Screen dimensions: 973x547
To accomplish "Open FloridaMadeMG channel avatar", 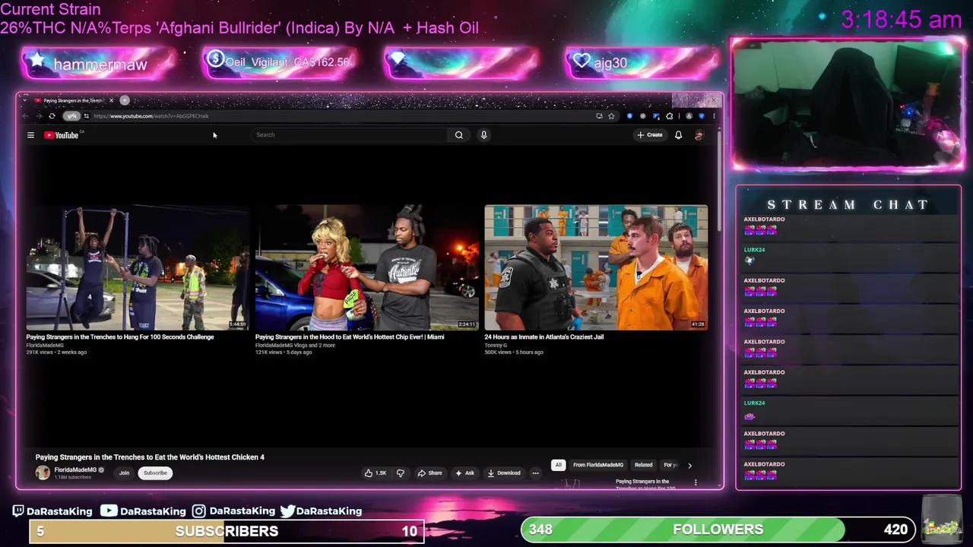I will (43, 473).
